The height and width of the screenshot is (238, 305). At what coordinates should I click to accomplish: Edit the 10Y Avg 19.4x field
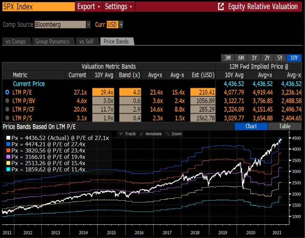[x=103, y=92]
